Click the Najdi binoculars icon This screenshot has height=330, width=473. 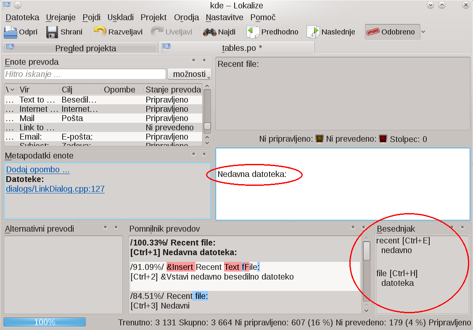click(x=209, y=32)
